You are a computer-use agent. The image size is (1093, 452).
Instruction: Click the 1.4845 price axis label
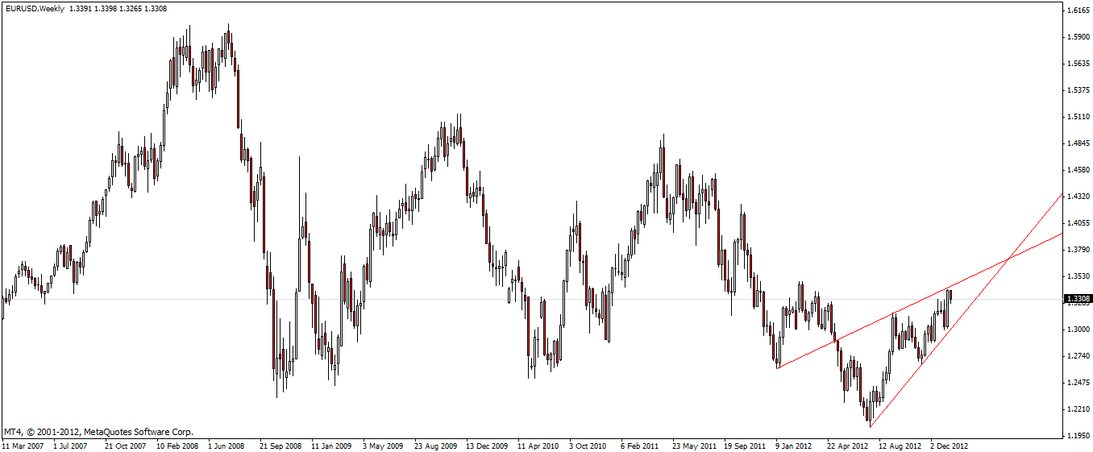coord(1078,143)
